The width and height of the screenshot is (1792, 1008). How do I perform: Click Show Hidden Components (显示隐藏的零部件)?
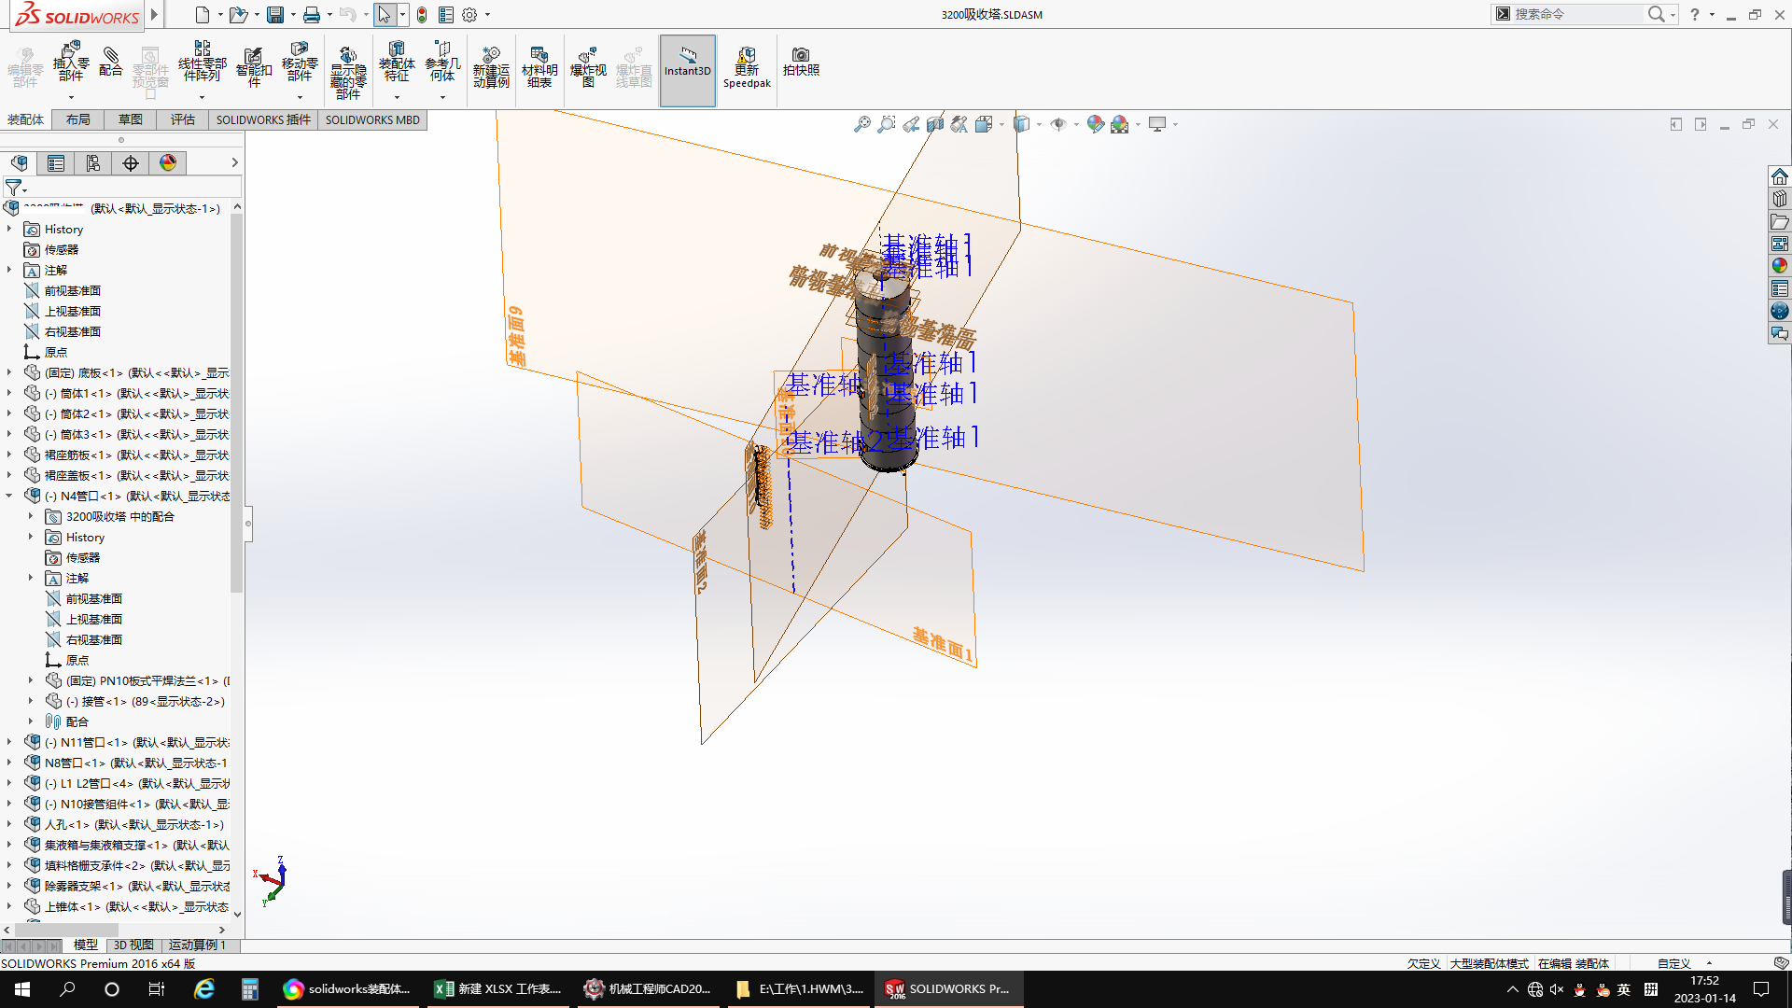pyautogui.click(x=348, y=72)
